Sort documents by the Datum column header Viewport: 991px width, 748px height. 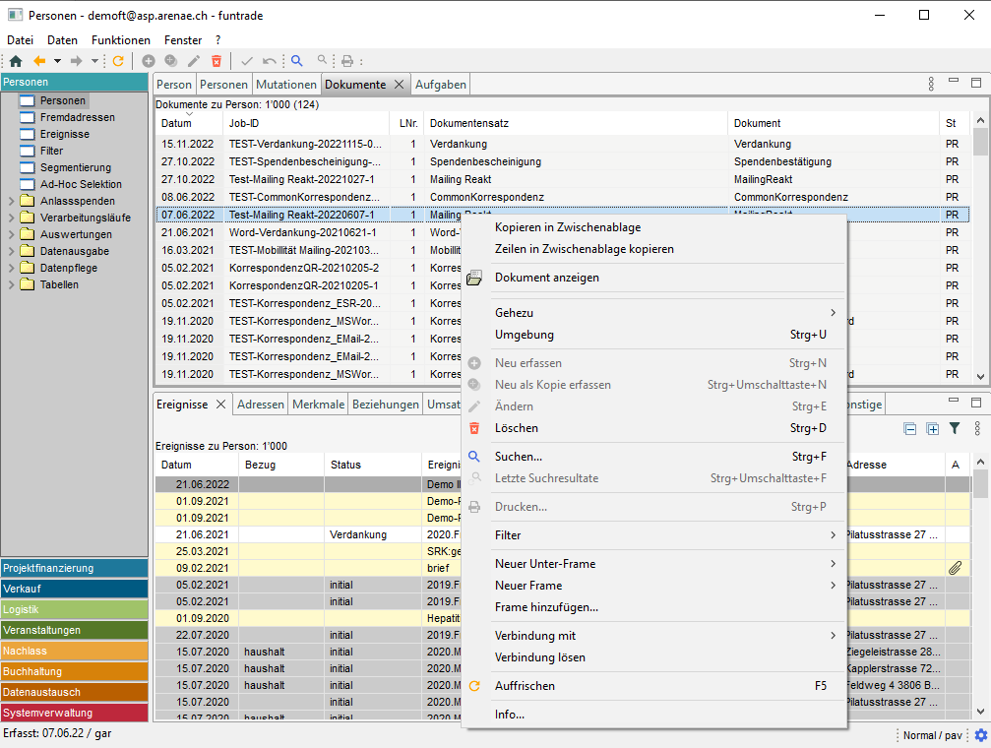[x=177, y=124]
